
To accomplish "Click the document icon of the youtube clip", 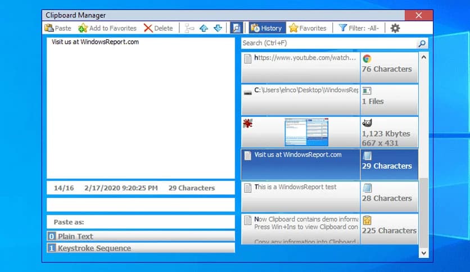I will pos(247,58).
